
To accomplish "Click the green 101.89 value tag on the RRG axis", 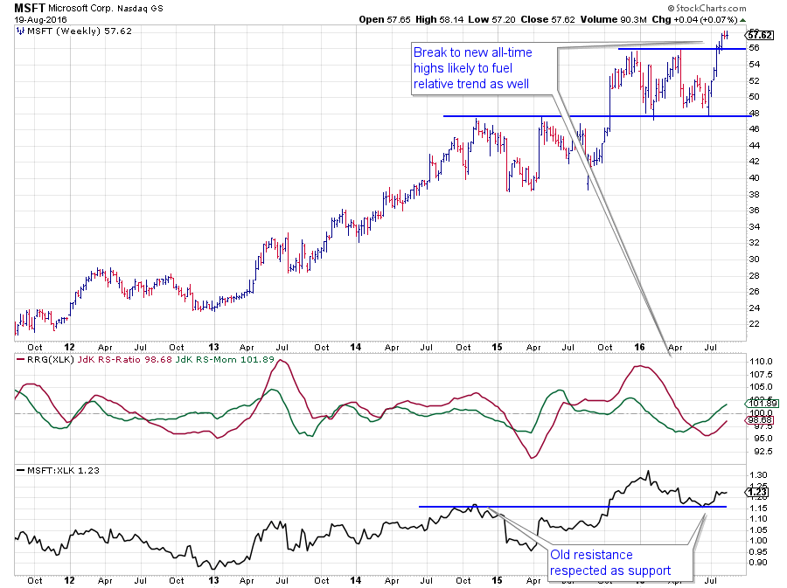I will [762, 403].
